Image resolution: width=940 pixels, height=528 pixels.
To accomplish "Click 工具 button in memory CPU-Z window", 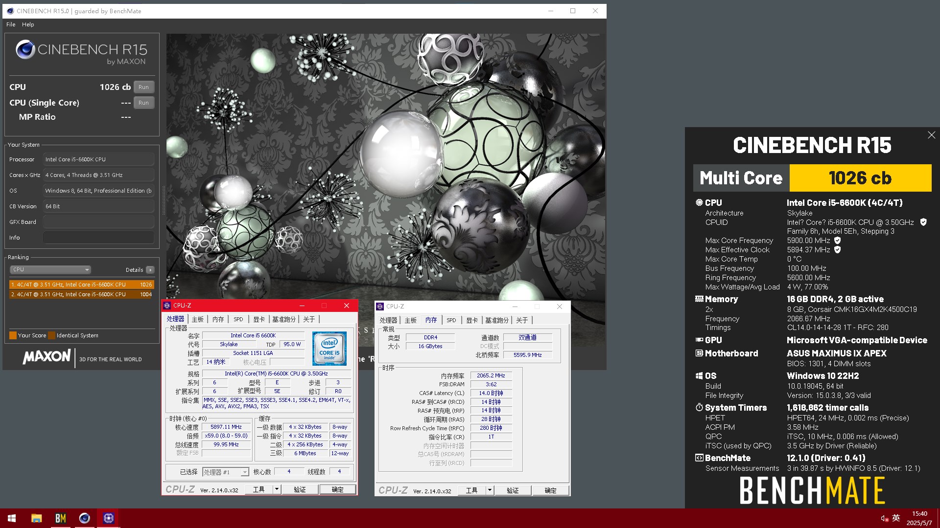I will click(472, 490).
